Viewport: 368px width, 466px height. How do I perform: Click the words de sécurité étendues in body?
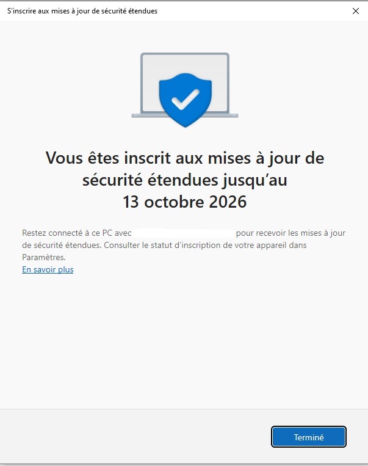click(x=61, y=245)
